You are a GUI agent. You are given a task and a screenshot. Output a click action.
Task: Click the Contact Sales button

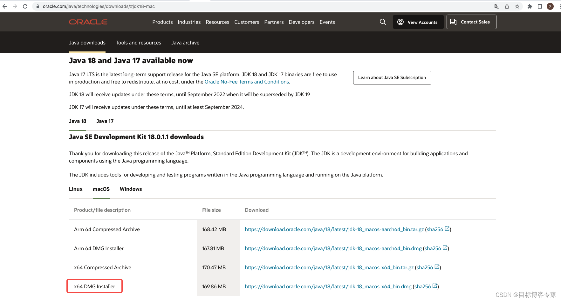click(471, 22)
